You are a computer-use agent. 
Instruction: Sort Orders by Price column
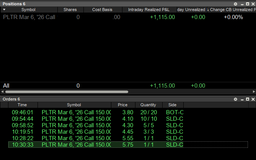point(122,105)
